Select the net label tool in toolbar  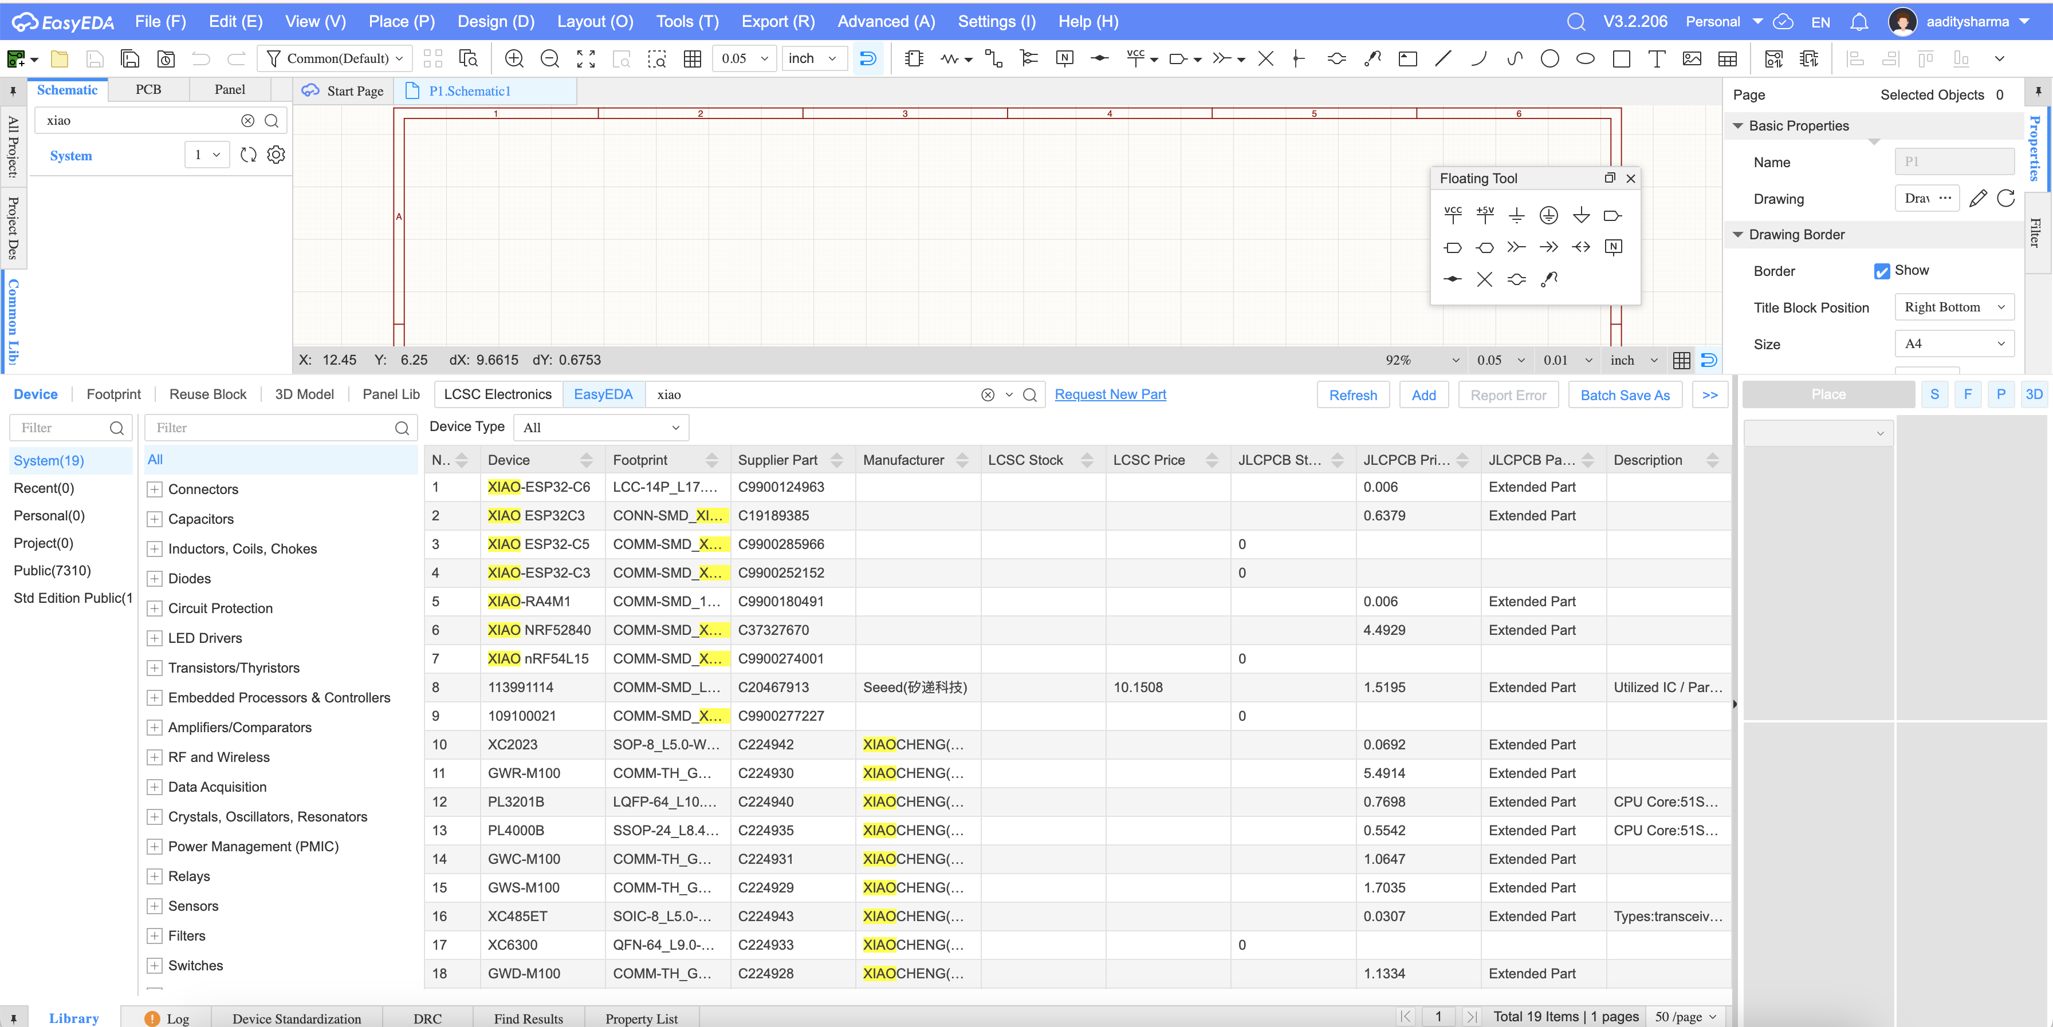point(1064,59)
